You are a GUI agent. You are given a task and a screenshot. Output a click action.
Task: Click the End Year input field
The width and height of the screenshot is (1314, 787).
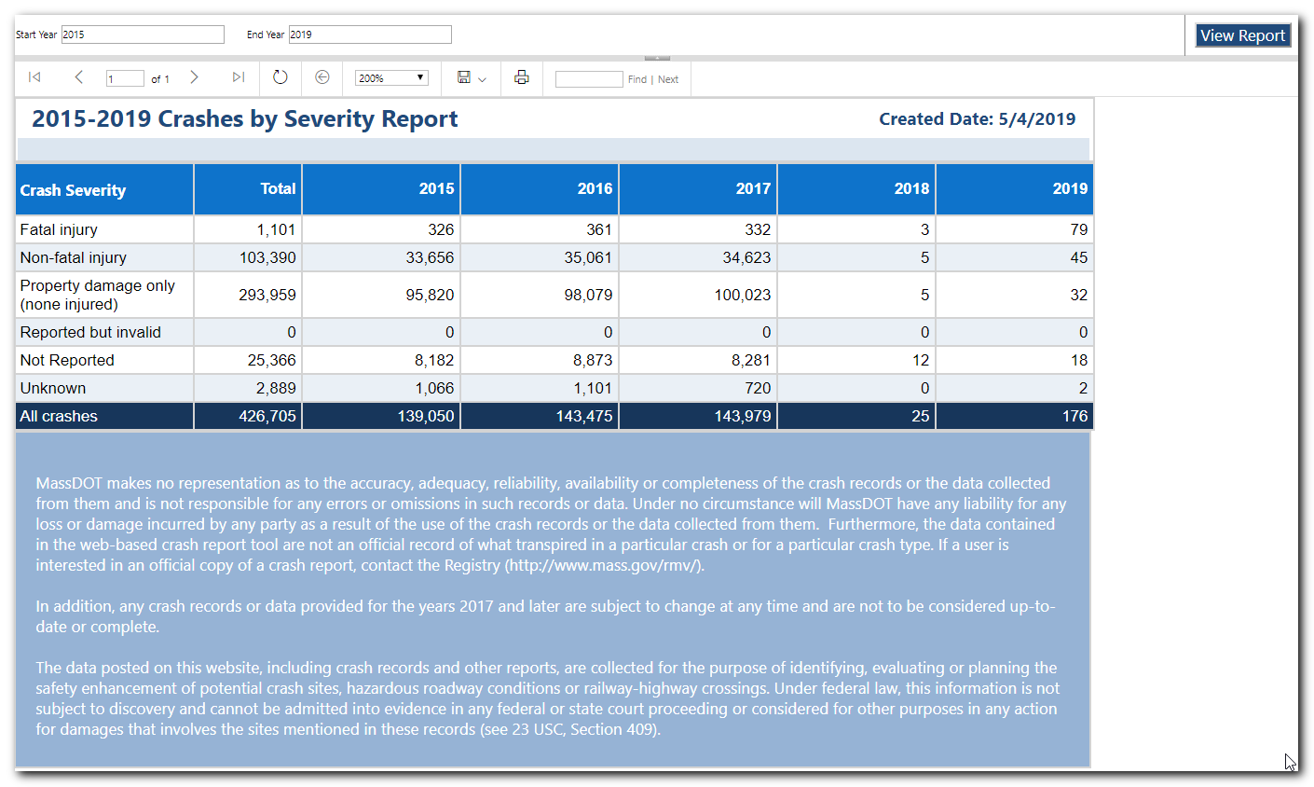[370, 35]
